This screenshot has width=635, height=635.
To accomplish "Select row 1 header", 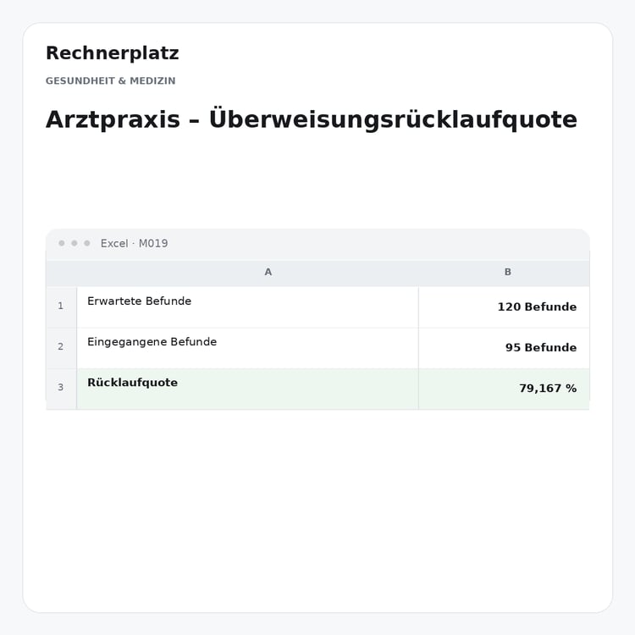I will click(x=61, y=307).
